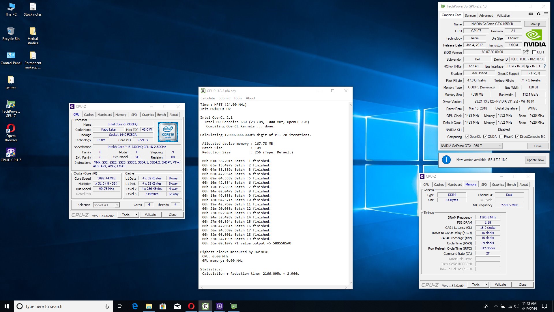The height and width of the screenshot is (312, 554).
Task: Open Permanent makeup document icon
Action: click(33, 60)
